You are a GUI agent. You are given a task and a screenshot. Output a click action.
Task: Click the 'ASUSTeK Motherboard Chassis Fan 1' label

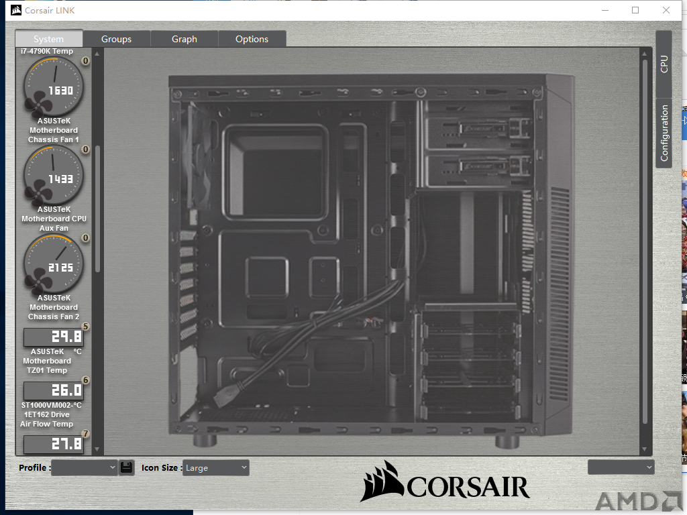[x=54, y=130]
